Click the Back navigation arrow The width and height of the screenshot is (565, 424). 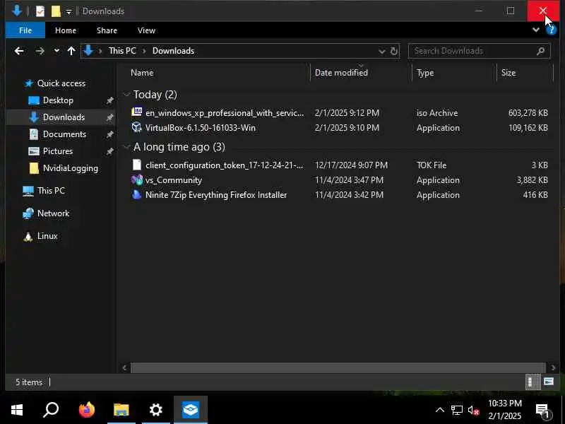pos(19,51)
